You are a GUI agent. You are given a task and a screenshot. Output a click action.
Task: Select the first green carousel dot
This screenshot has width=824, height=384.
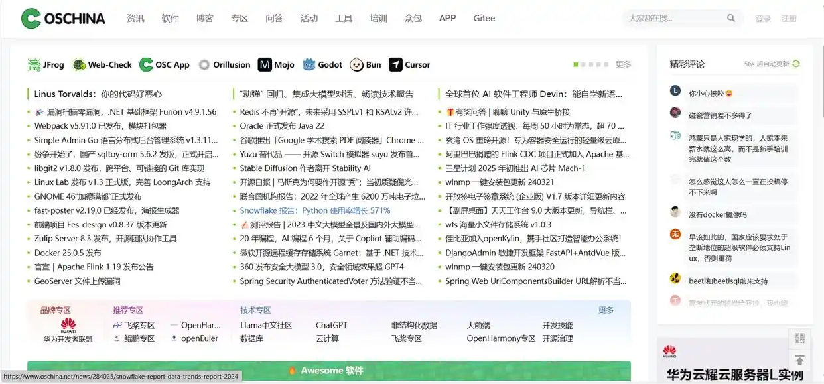575,65
